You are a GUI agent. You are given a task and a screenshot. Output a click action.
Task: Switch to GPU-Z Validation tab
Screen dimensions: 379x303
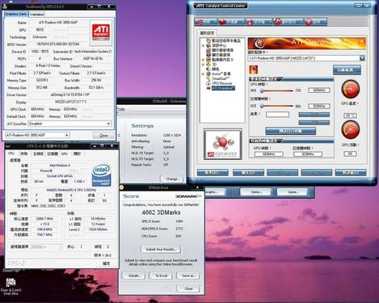pyautogui.click(x=37, y=15)
